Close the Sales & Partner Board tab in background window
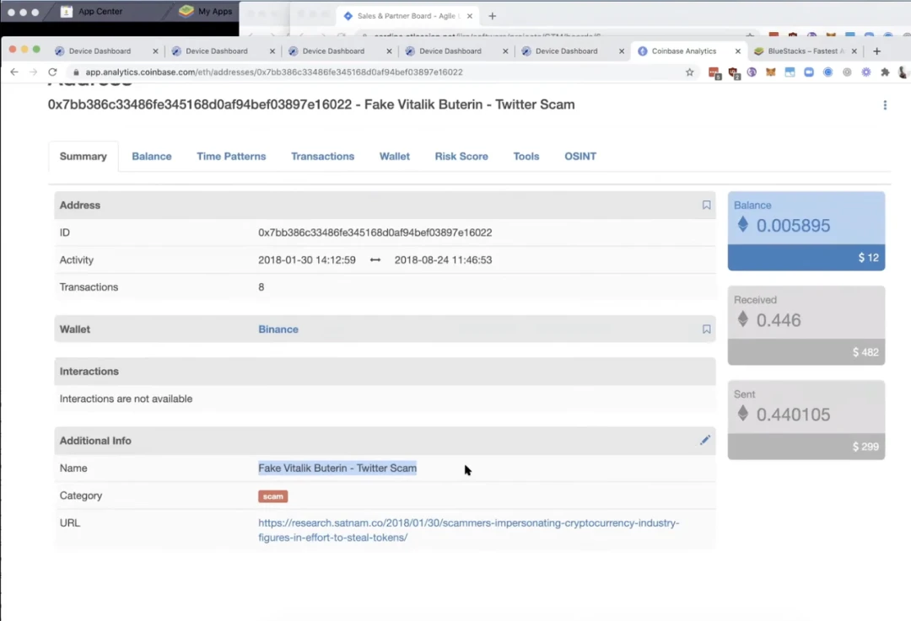Screen dimensions: 911x621 click(470, 16)
